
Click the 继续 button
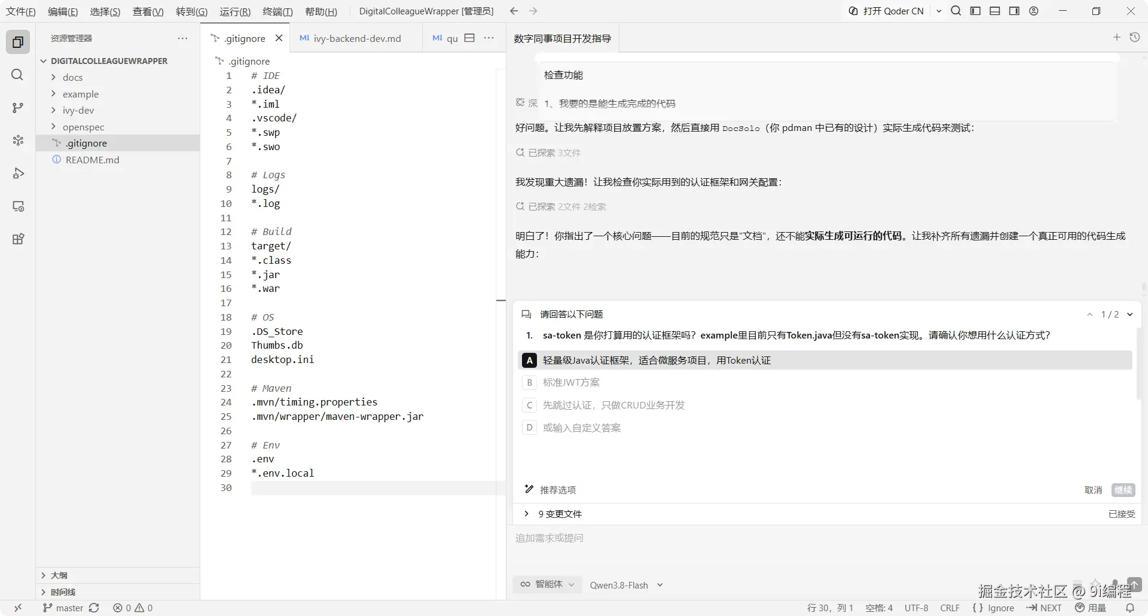[1123, 490]
